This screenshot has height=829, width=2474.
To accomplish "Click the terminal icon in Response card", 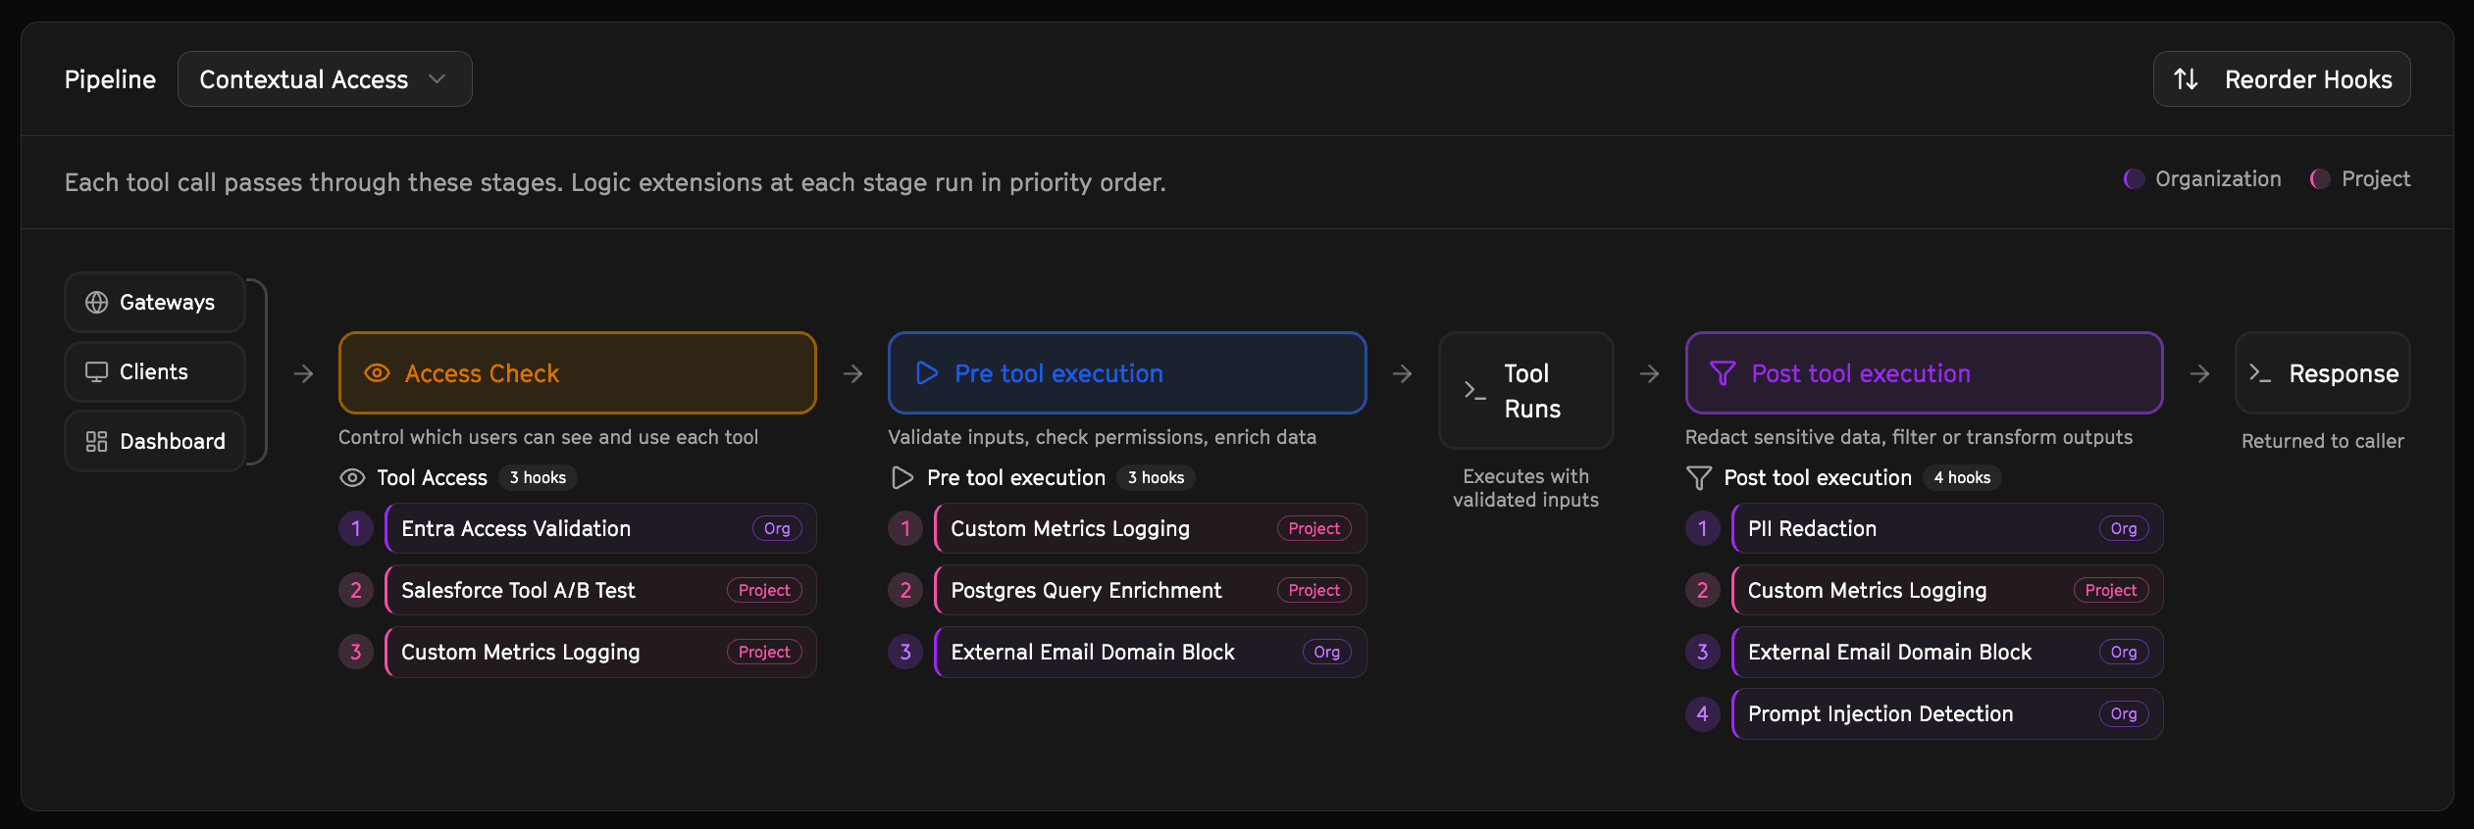I will click(x=2260, y=373).
